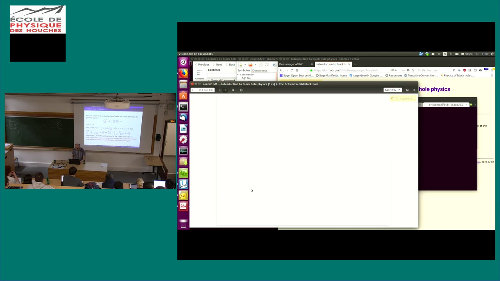The width and height of the screenshot is (500, 281).
Task: Open NVIDIA settings dock icon
Action: (x=183, y=173)
